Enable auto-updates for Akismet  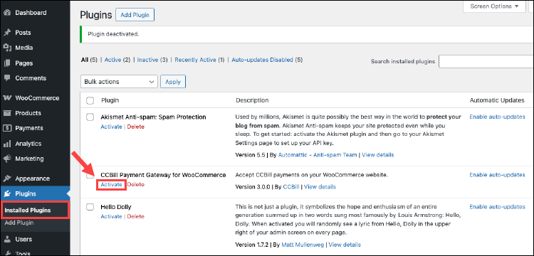click(497, 117)
